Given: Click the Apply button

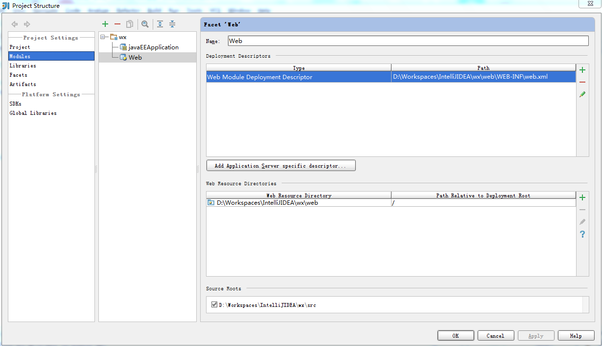Looking at the screenshot, I should pos(536,336).
